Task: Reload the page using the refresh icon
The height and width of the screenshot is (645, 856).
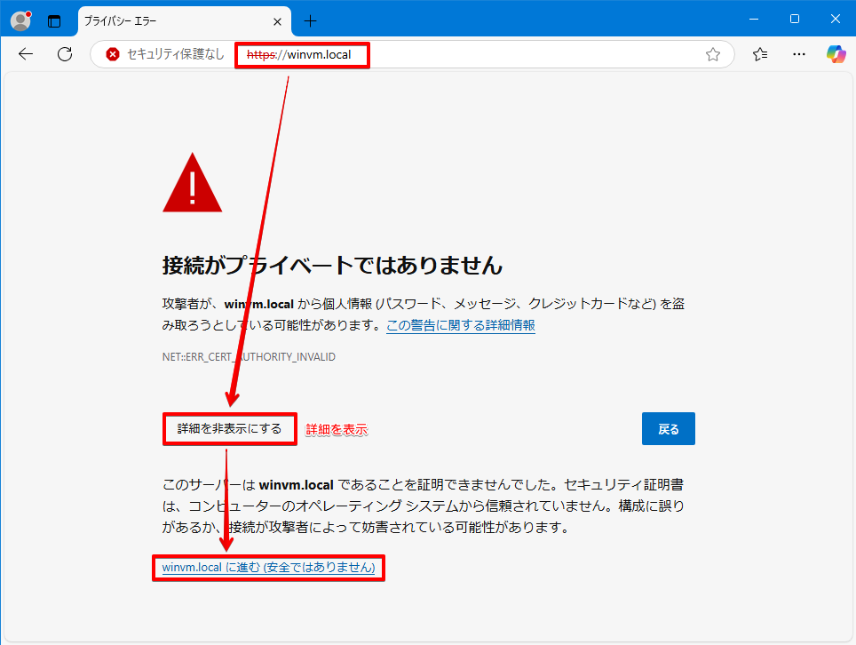Action: click(65, 54)
